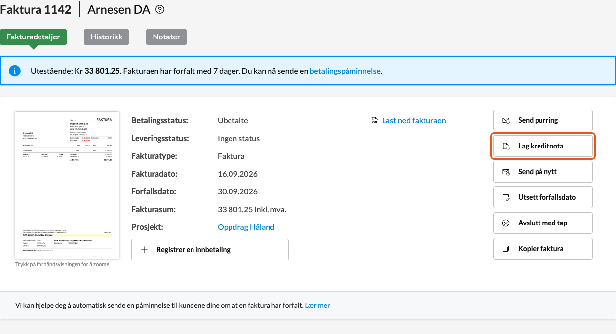Click Registrer en innbetaling button

210,250
